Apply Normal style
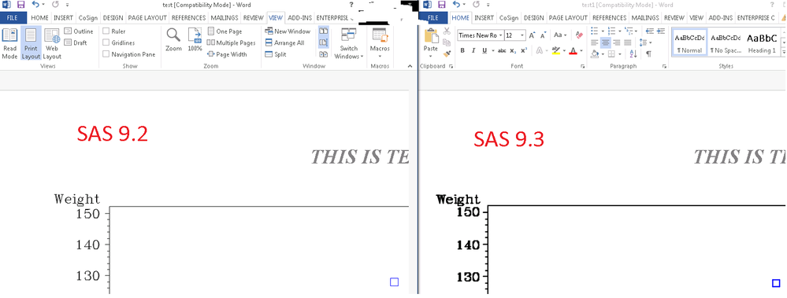Viewport: 787px width, 298px height. 689,42
